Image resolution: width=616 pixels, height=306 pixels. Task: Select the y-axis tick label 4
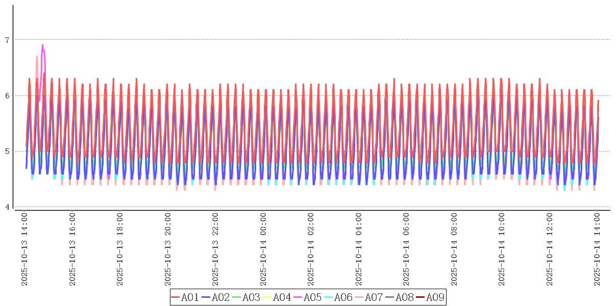pyautogui.click(x=7, y=207)
